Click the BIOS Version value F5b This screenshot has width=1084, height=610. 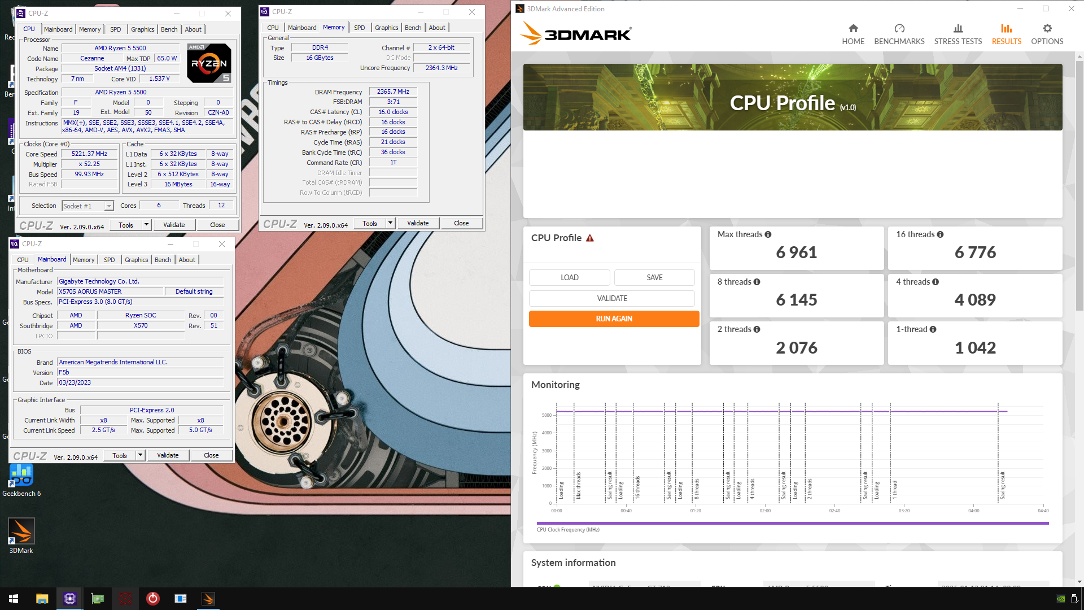coord(140,373)
